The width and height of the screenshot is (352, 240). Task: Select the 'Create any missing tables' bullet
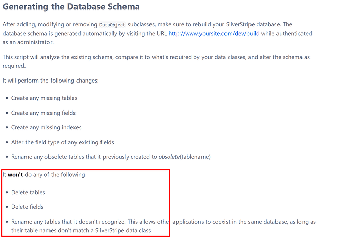coord(44,98)
